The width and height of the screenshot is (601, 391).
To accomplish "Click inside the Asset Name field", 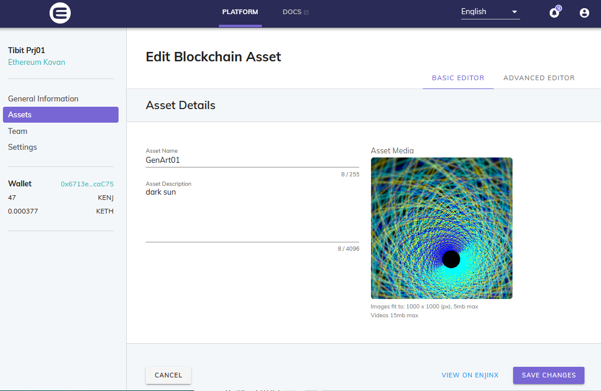I will pos(252,160).
